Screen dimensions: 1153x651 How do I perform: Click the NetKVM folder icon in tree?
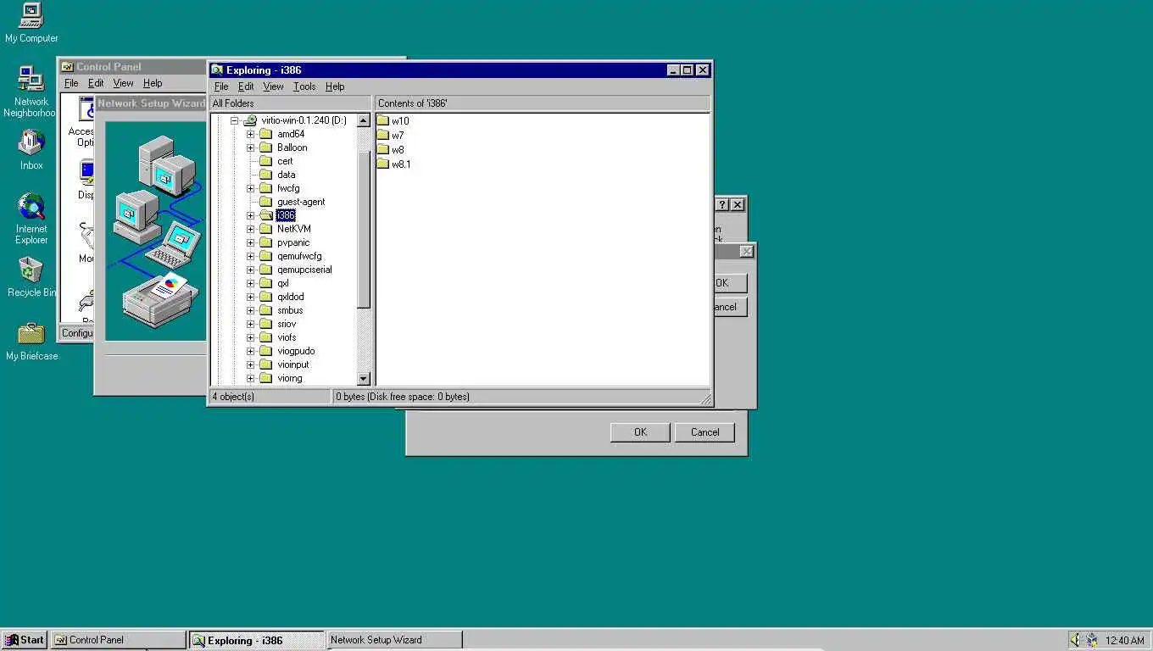(x=265, y=229)
